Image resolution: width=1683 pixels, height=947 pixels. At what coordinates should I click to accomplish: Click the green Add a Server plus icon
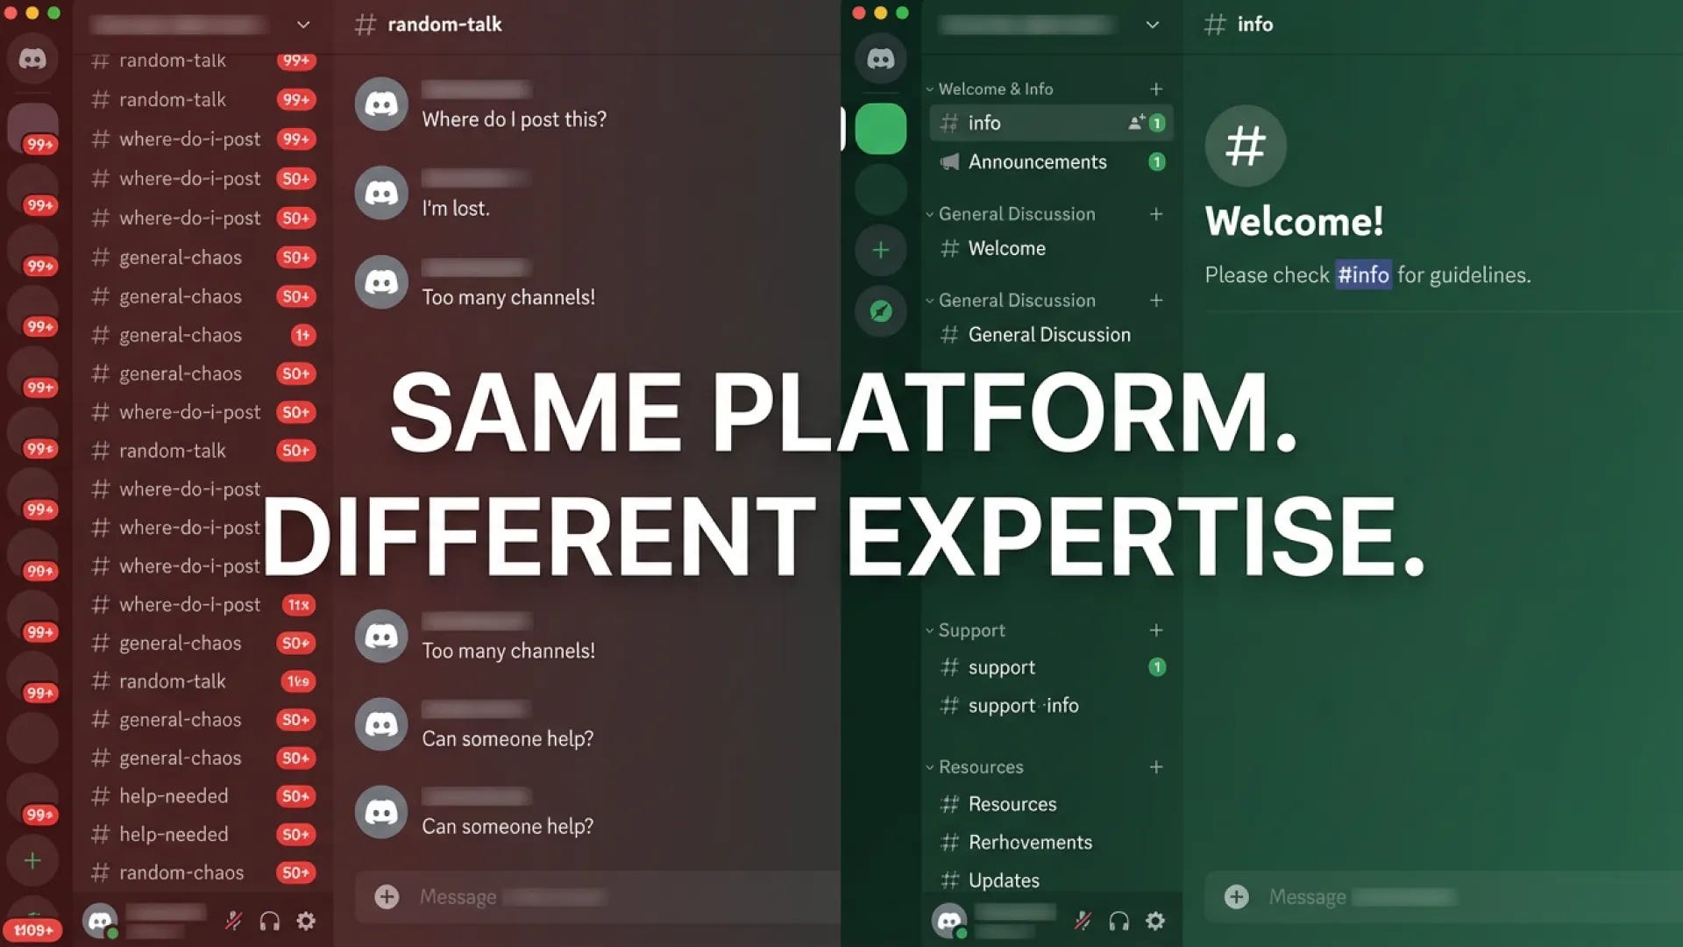click(x=880, y=251)
